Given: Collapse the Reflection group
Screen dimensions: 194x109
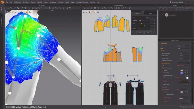Looking at the screenshot, I should (161, 87).
